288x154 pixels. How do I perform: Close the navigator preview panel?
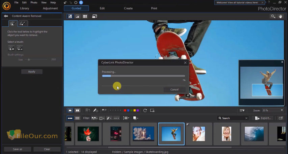(282, 62)
